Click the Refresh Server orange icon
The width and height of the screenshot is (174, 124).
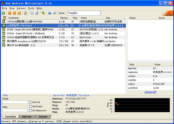click(x=19, y=13)
